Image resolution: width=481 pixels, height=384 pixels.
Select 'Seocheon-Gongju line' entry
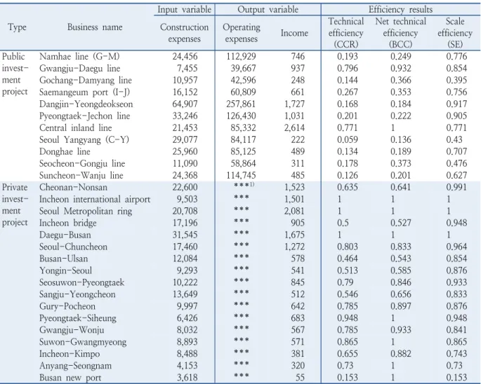pyautogui.click(x=82, y=164)
